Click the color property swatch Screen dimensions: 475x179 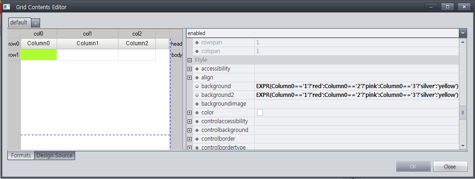(260, 113)
